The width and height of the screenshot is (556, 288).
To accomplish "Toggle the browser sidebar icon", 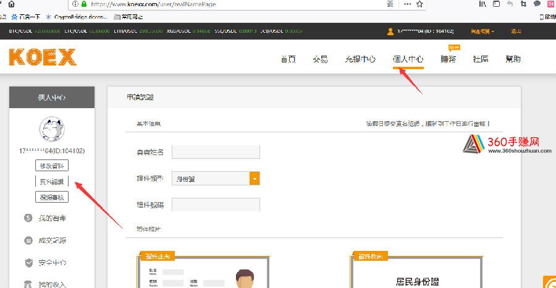I will tap(497, 4).
